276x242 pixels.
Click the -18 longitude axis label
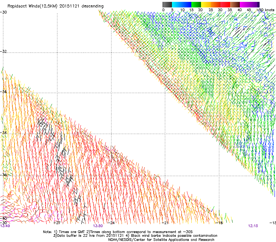click(219, 223)
